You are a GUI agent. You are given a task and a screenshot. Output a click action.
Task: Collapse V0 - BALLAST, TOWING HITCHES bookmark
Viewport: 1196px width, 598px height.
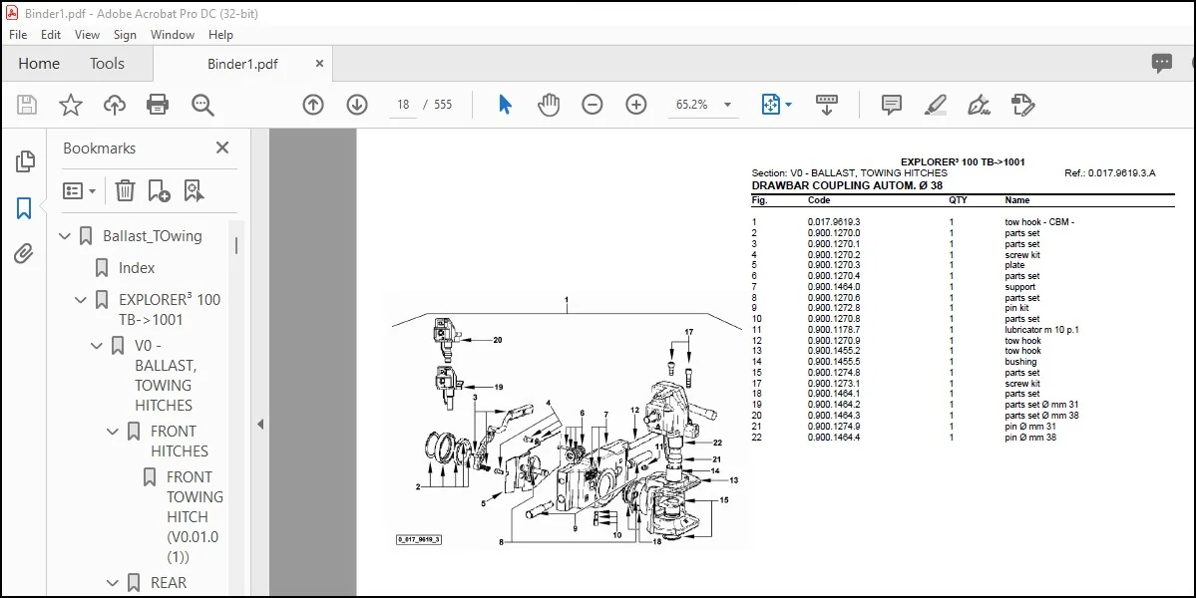click(96, 346)
